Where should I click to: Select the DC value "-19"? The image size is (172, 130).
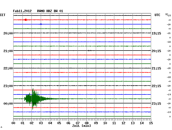click(169, 94)
